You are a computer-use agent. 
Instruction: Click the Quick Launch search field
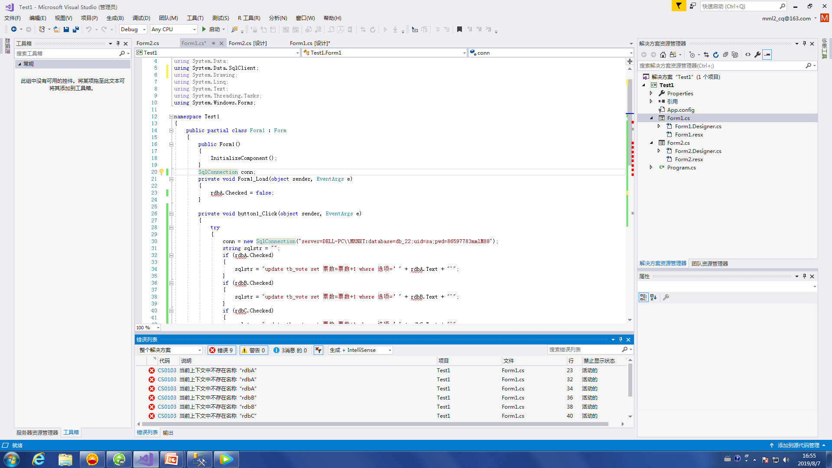739,6
